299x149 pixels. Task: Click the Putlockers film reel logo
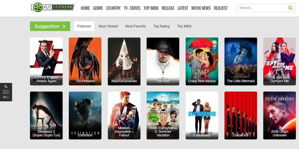[53, 7]
